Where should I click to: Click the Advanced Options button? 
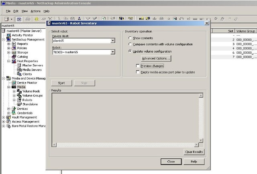156,58
